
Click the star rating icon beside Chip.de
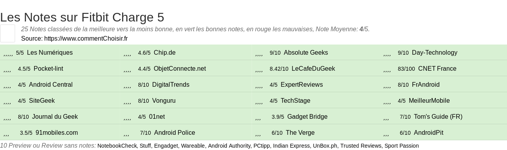coord(127,53)
